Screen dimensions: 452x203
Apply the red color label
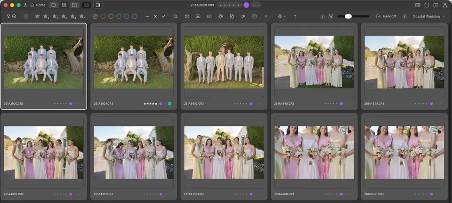coord(103,16)
